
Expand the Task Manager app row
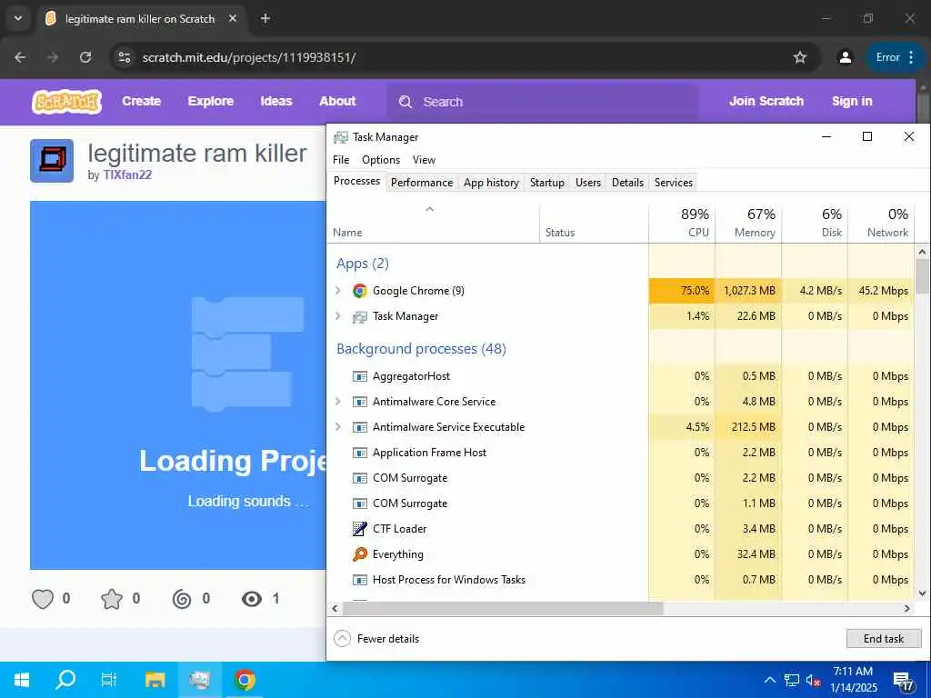[338, 316]
